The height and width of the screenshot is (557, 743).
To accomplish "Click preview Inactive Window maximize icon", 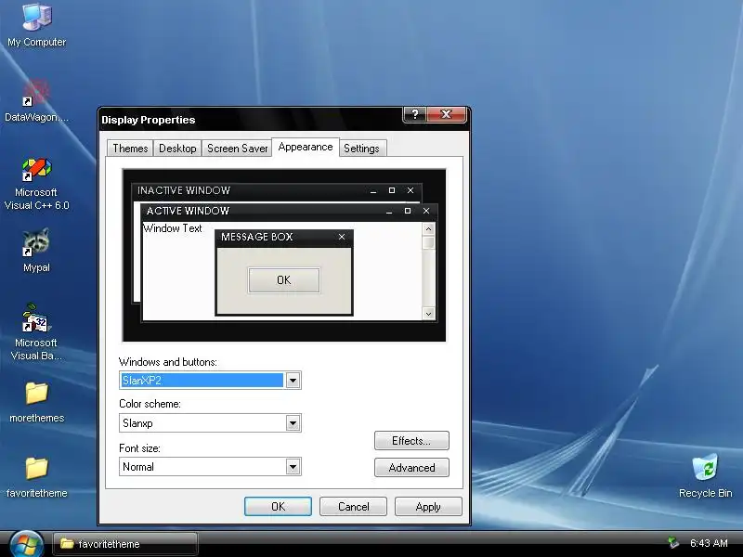I will point(391,190).
